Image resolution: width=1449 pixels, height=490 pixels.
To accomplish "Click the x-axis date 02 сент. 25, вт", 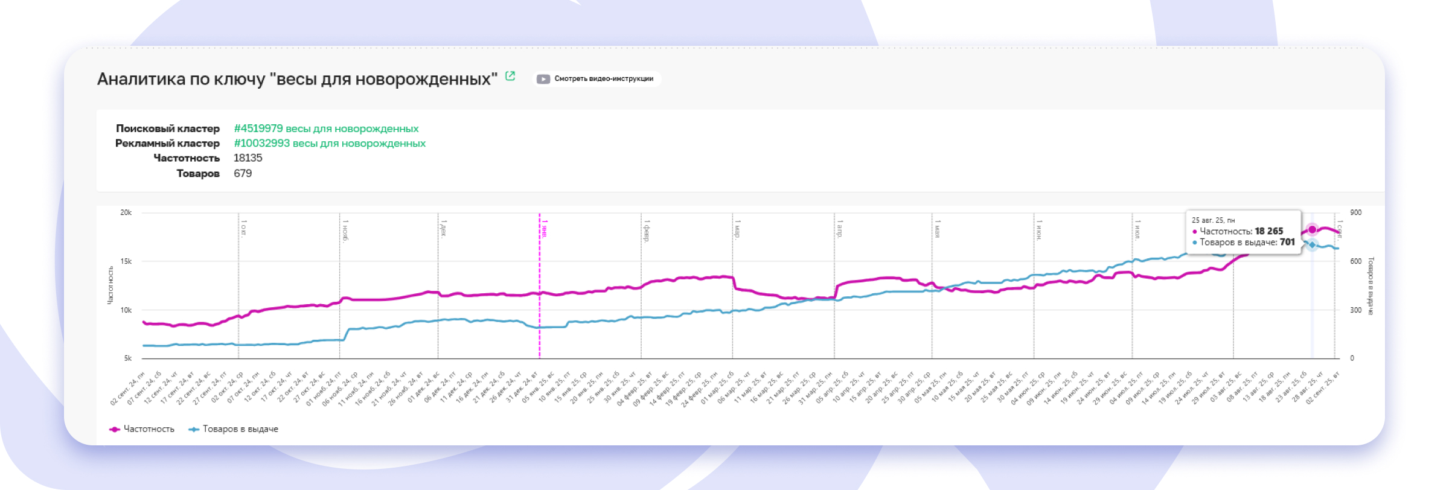I will point(1323,389).
